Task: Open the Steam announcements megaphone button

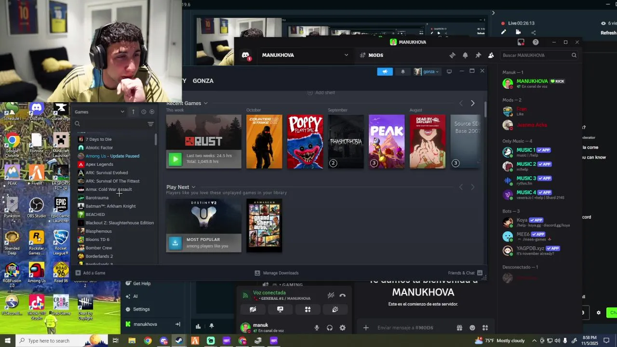Action: point(385,71)
